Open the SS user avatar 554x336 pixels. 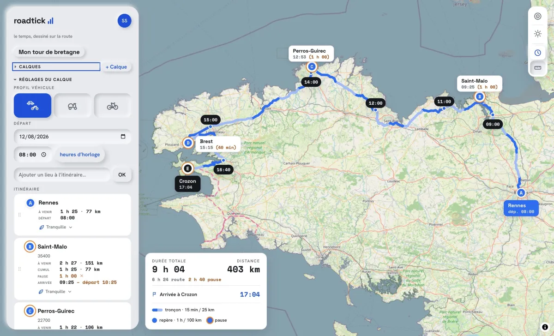coord(125,21)
